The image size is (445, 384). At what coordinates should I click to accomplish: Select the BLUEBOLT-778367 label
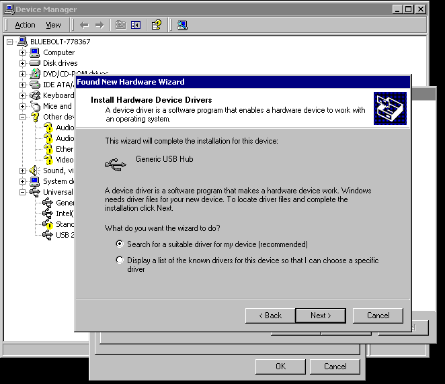(60, 42)
